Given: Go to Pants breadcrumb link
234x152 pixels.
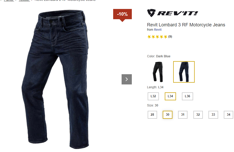Looking at the screenshot, I should tap(9, 0).
